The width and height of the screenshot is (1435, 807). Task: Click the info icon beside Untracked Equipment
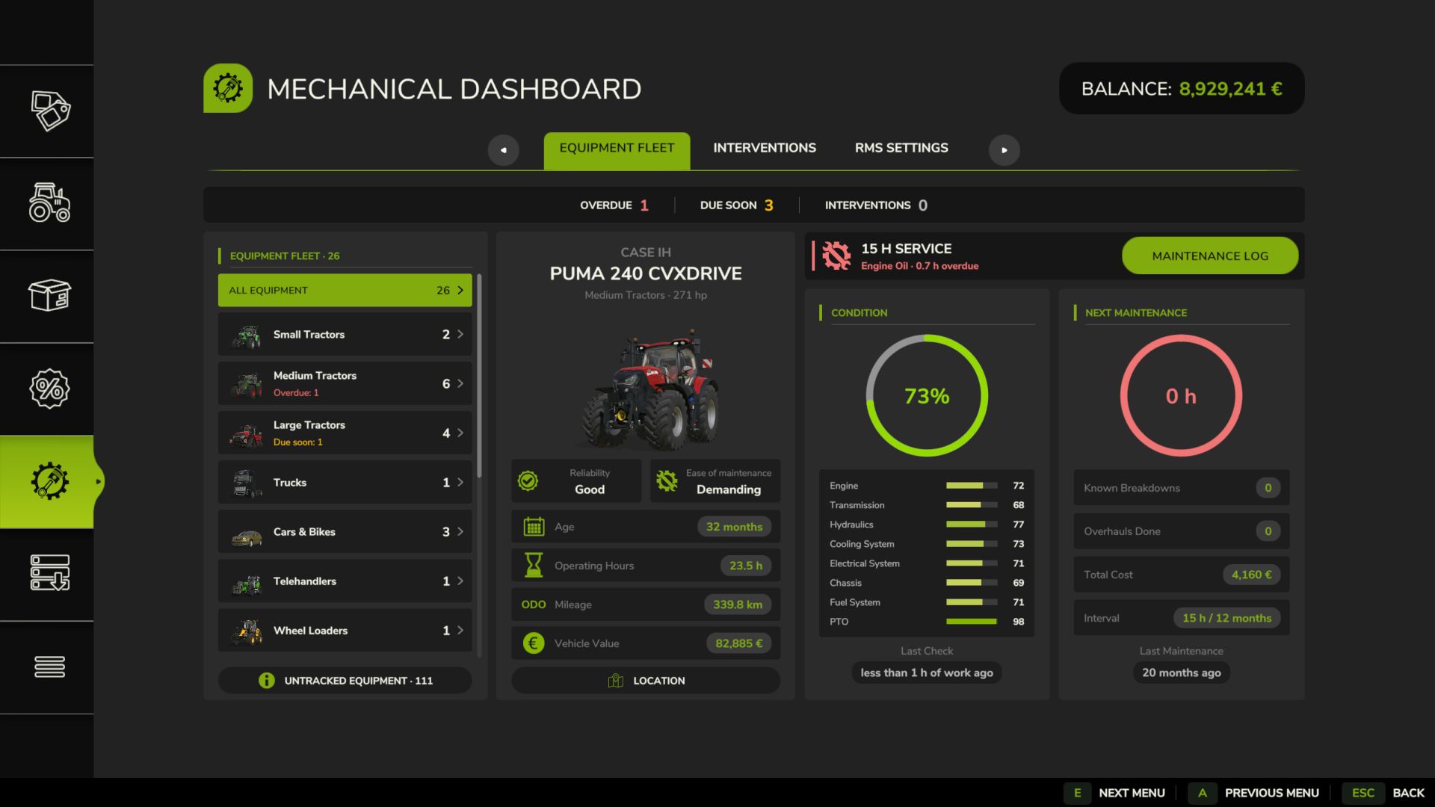tap(266, 681)
